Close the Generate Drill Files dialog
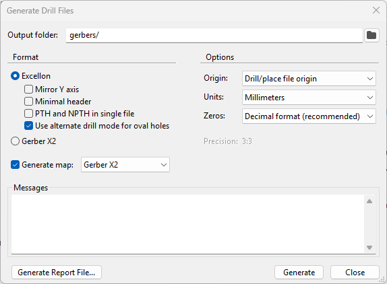 (376, 10)
